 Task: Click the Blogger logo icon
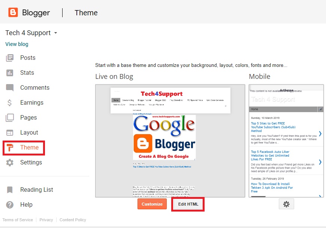coord(13,12)
